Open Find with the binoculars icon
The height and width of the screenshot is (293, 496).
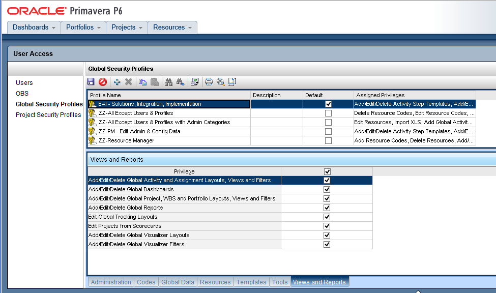(x=168, y=81)
